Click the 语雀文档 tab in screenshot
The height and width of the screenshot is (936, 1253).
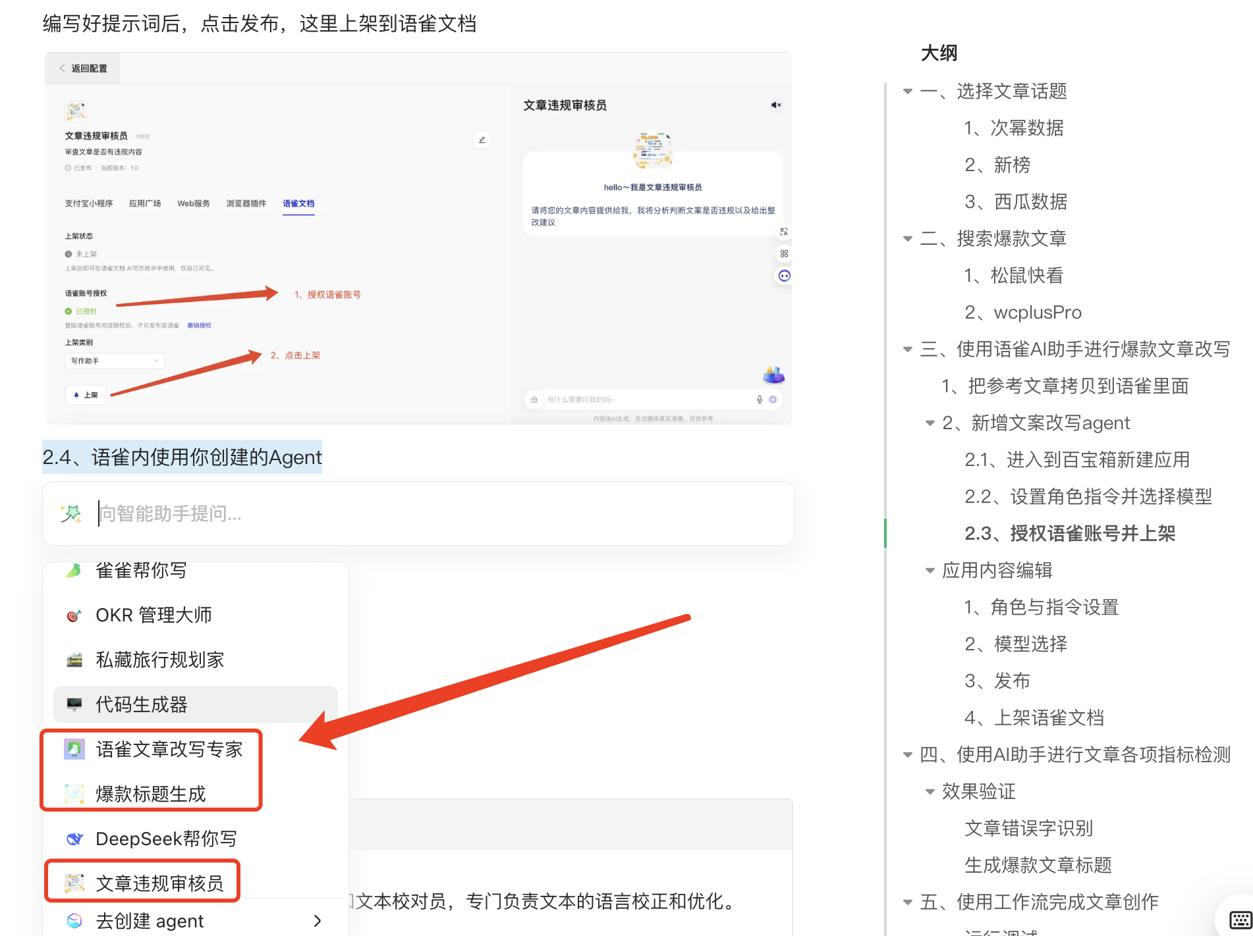click(298, 203)
